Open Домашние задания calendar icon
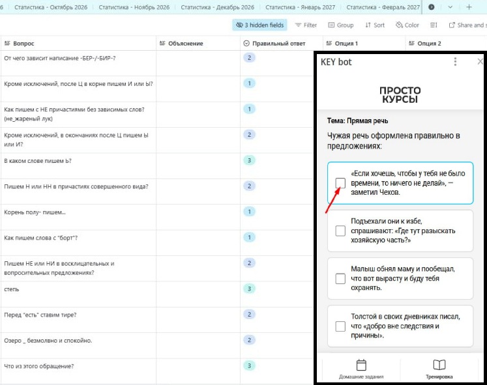 pos(361,365)
